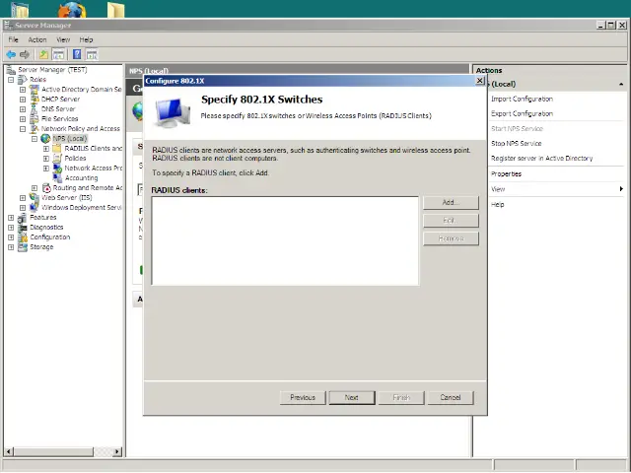Image resolution: width=631 pixels, height=473 pixels.
Task: Collapse the Roles tree node
Action: pyautogui.click(x=11, y=80)
